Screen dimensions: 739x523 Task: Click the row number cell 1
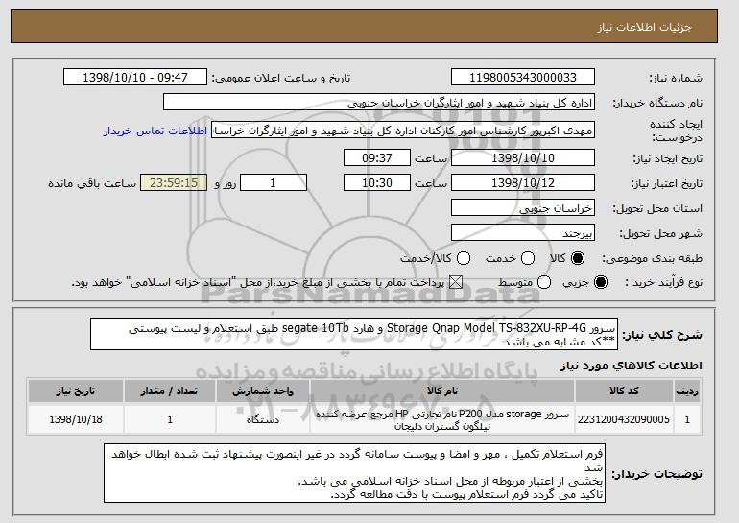click(687, 419)
